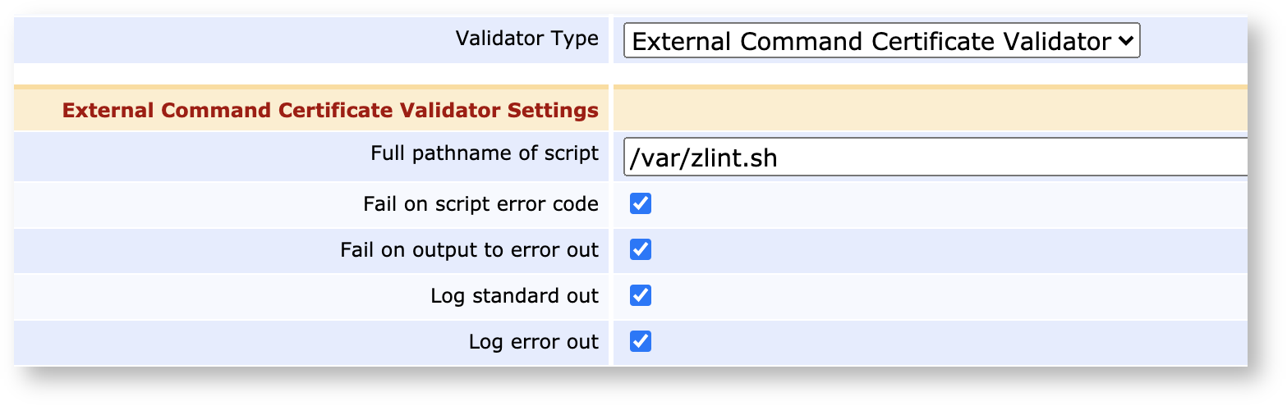Image resolution: width=1287 pixels, height=406 pixels.
Task: Click the 'Fail on script error code' label
Action: [480, 204]
